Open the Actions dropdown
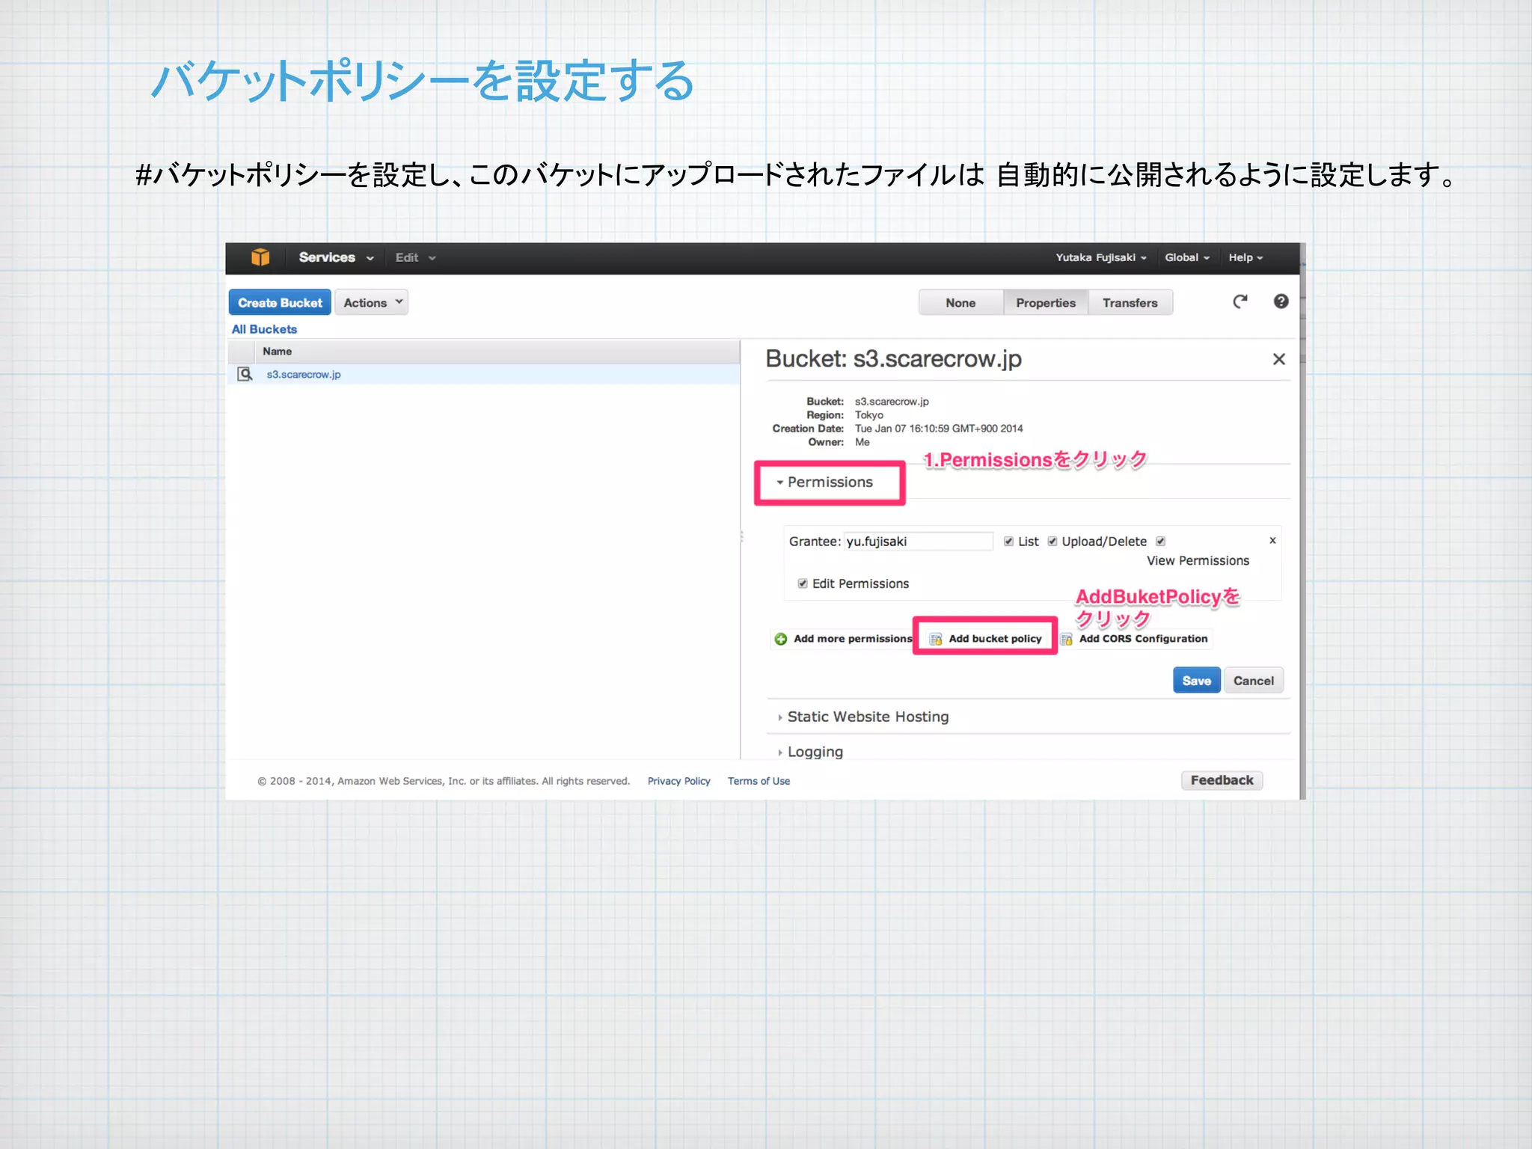1532x1149 pixels. tap(372, 302)
